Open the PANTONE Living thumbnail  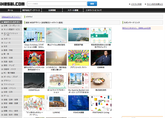(x=101, y=103)
